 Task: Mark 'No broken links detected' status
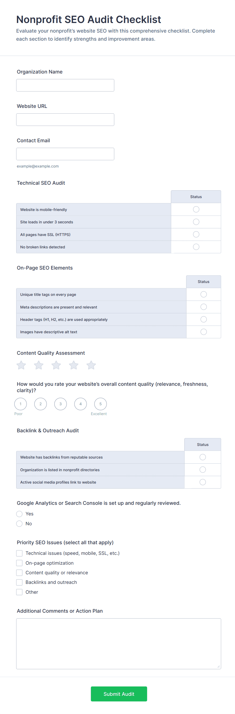[196, 247]
